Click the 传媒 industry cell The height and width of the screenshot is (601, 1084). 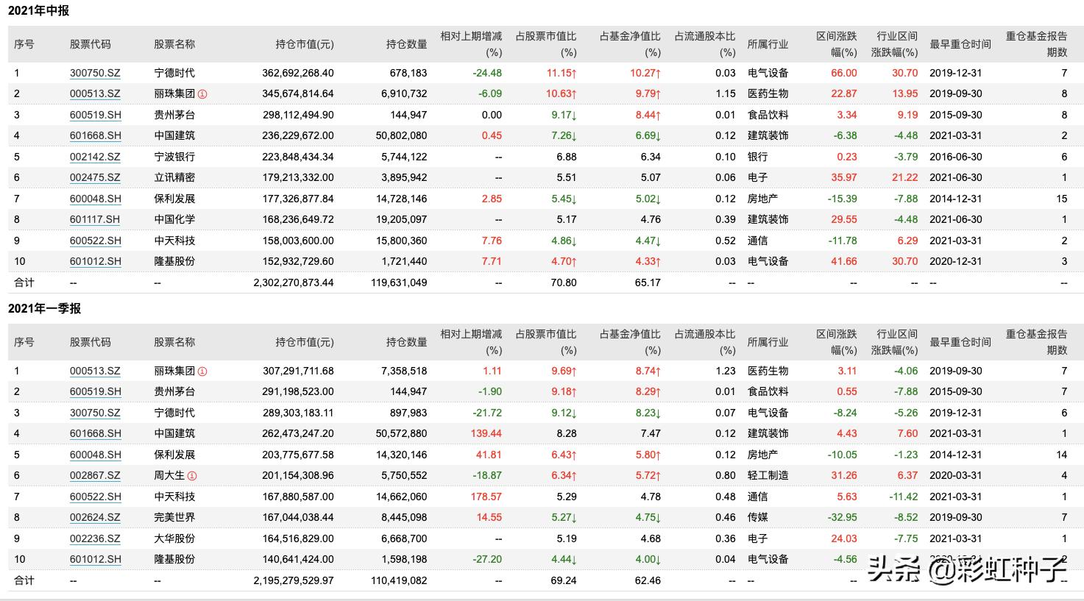pos(757,517)
